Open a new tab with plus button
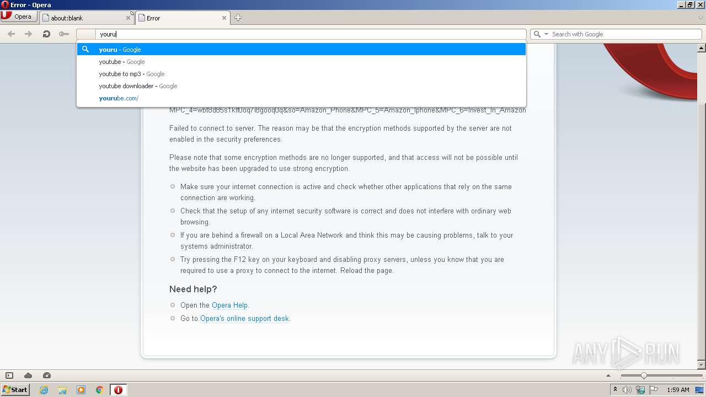 tap(238, 18)
